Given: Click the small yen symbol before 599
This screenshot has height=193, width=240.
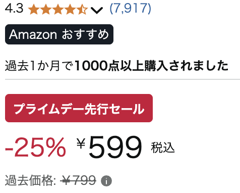Looking at the screenshot, I should pyautogui.click(x=81, y=143).
